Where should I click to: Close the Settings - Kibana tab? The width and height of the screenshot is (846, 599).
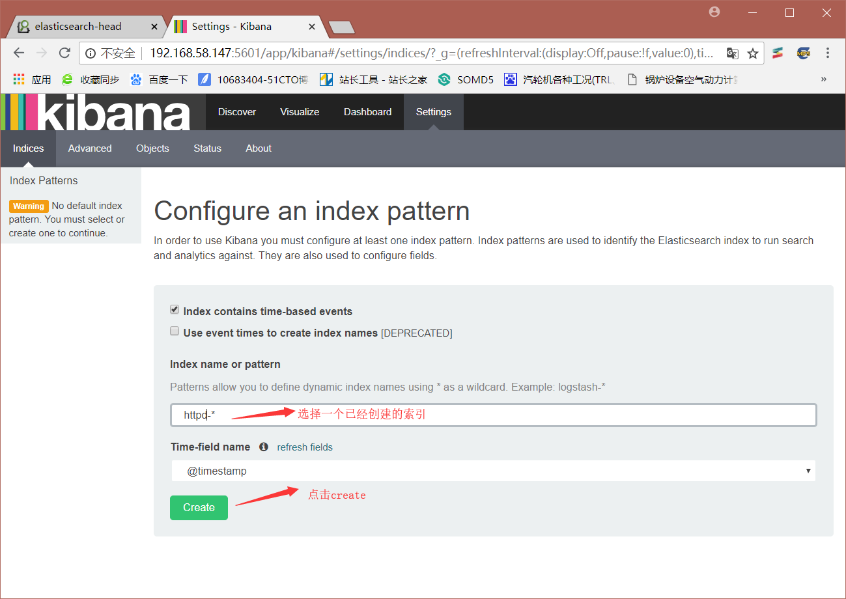click(x=312, y=27)
